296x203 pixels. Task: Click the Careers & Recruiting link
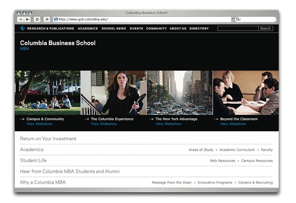tap(255, 183)
